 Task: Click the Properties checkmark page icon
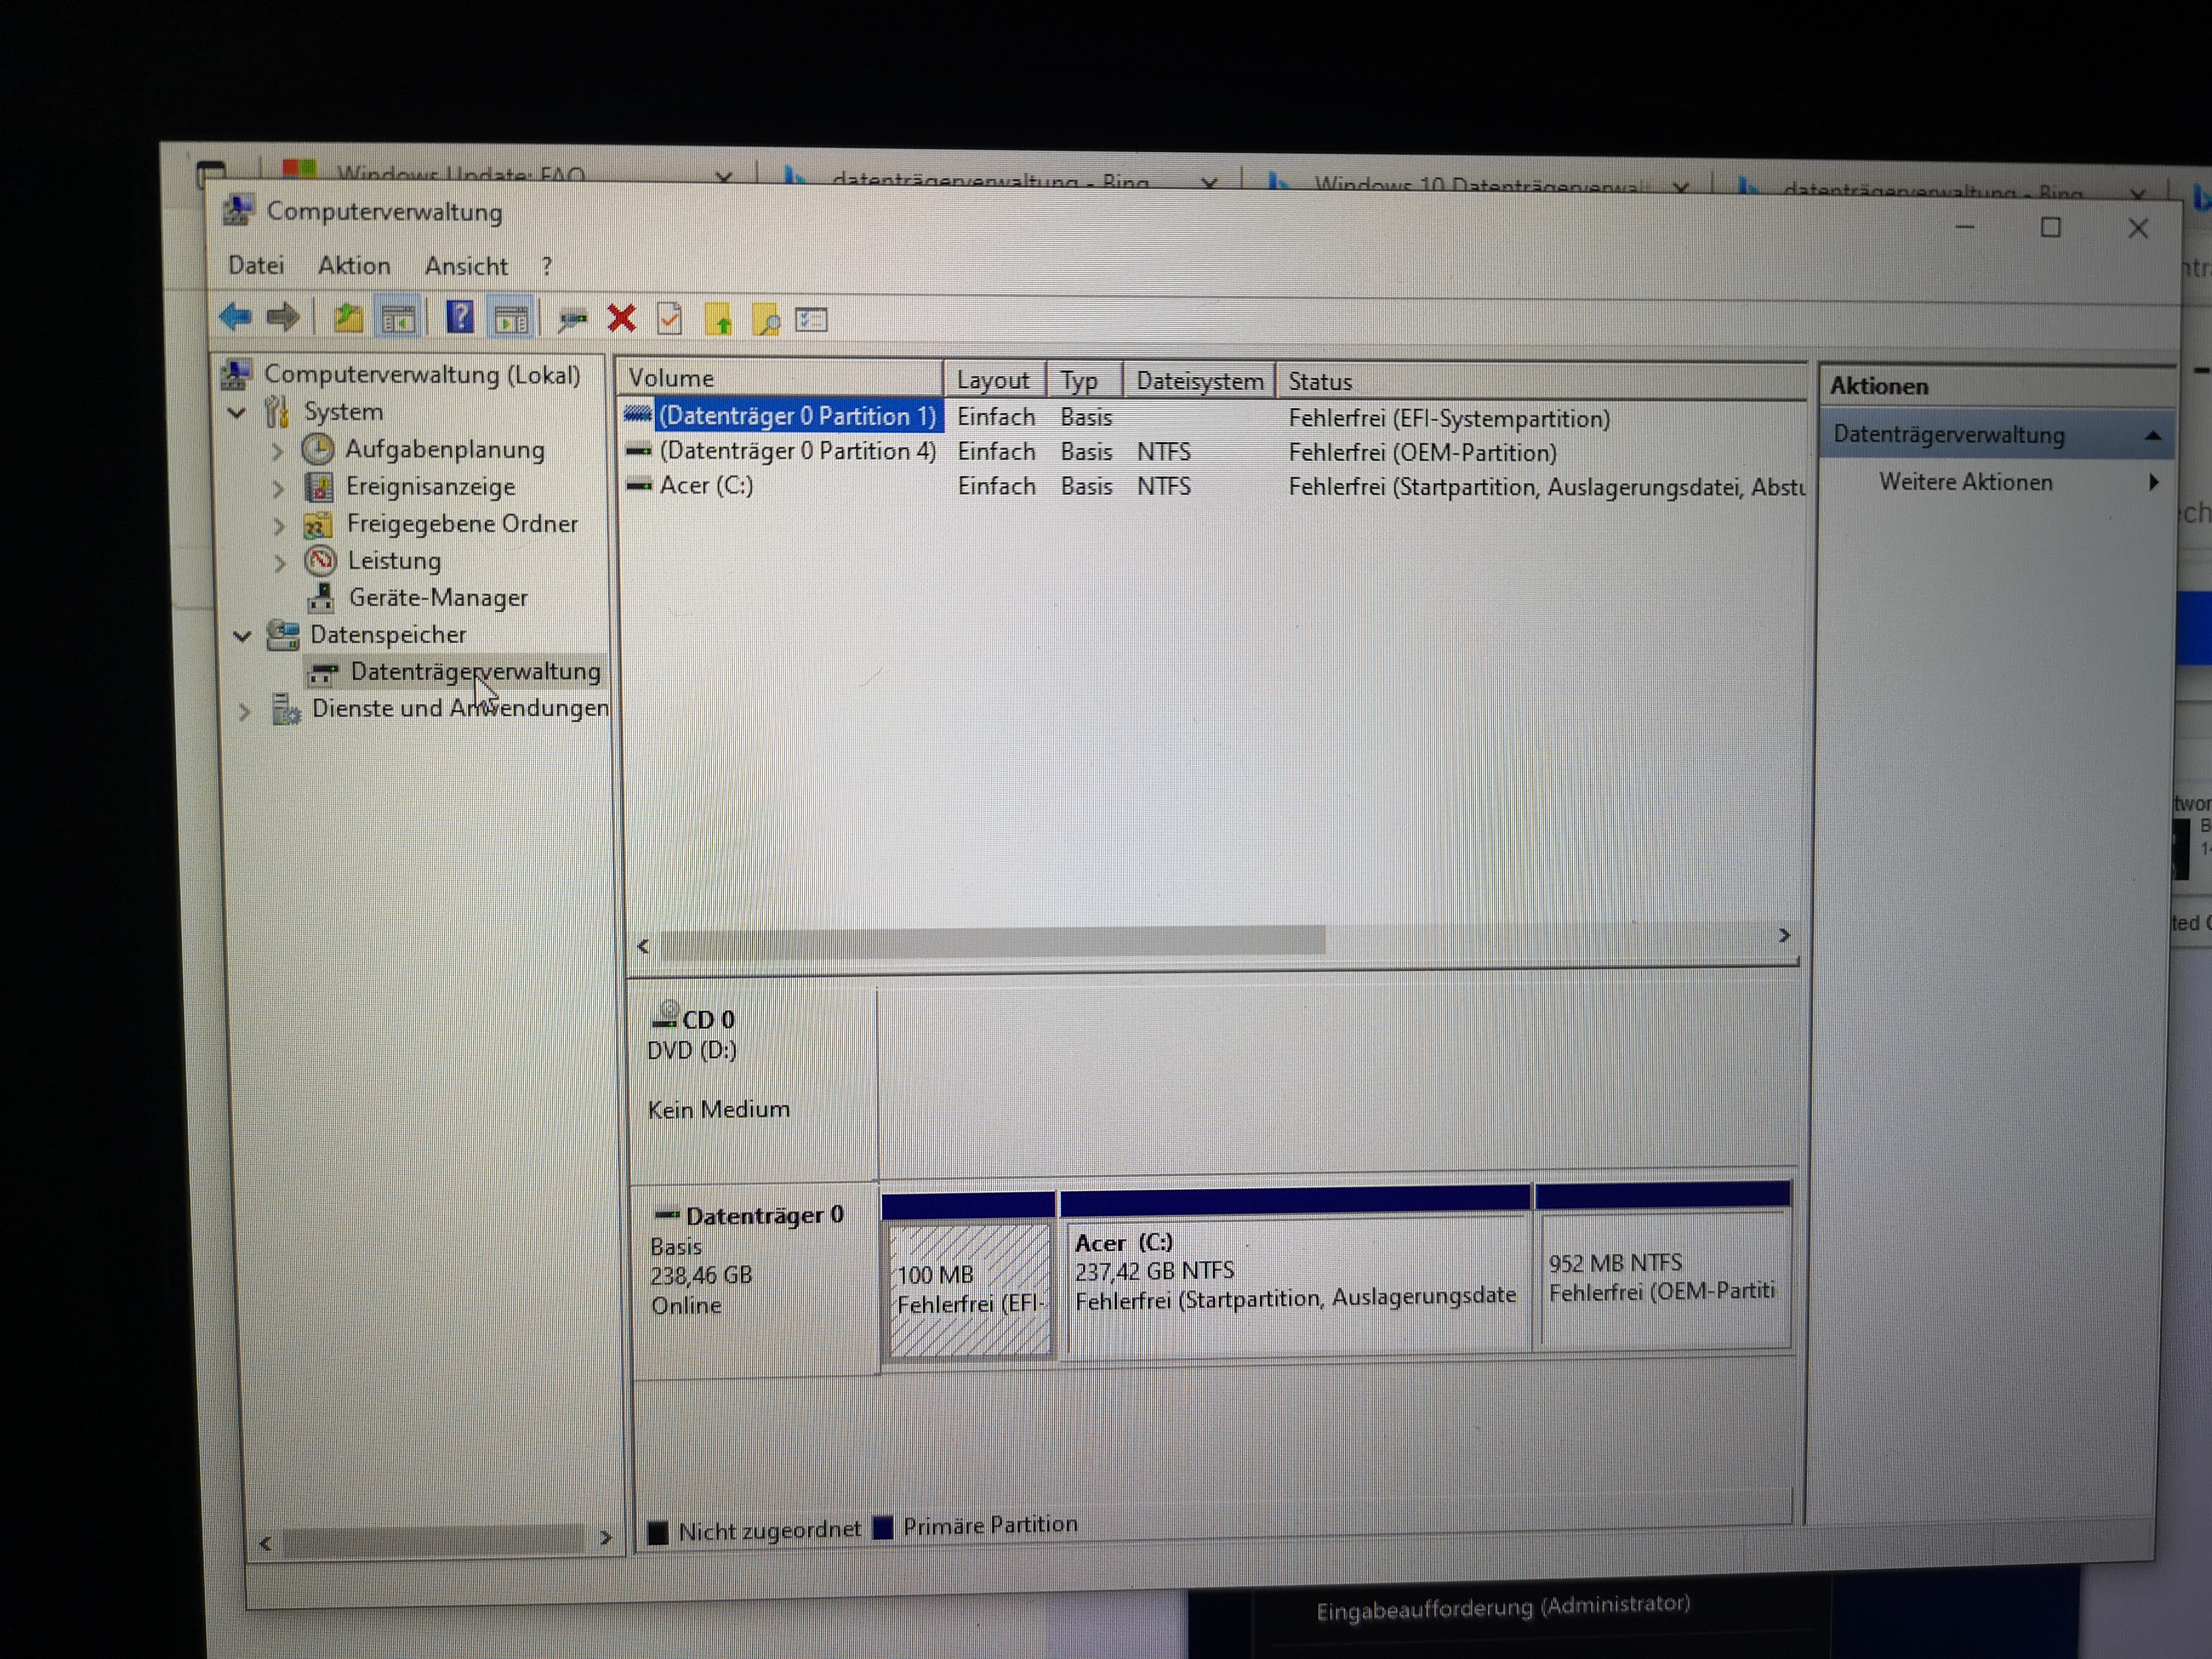click(669, 319)
